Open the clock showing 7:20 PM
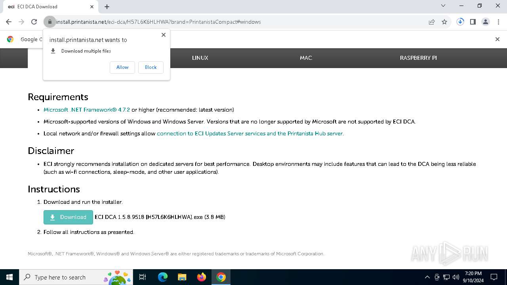Image resolution: width=507 pixels, height=285 pixels. (x=473, y=277)
